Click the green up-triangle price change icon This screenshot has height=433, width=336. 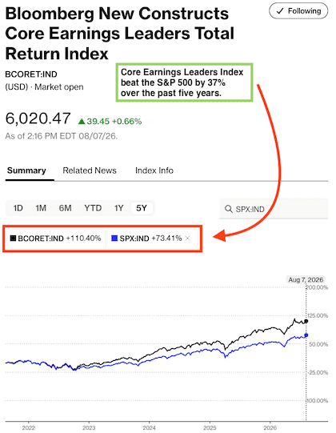pos(82,121)
